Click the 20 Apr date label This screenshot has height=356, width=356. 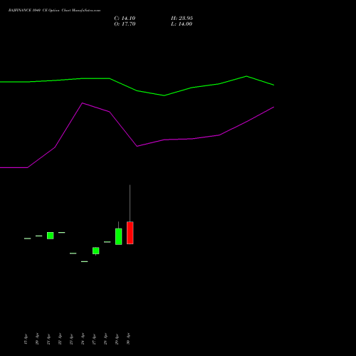coord(37,339)
